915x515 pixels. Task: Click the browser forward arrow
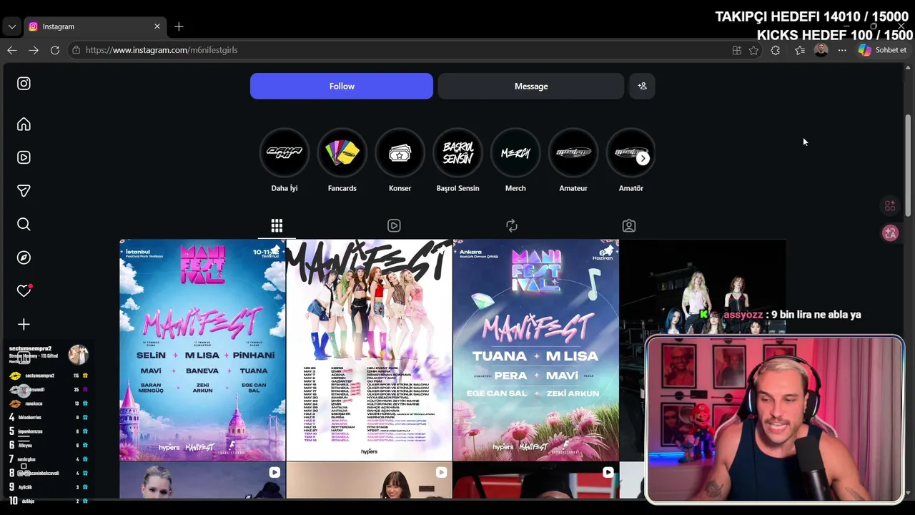(34, 50)
